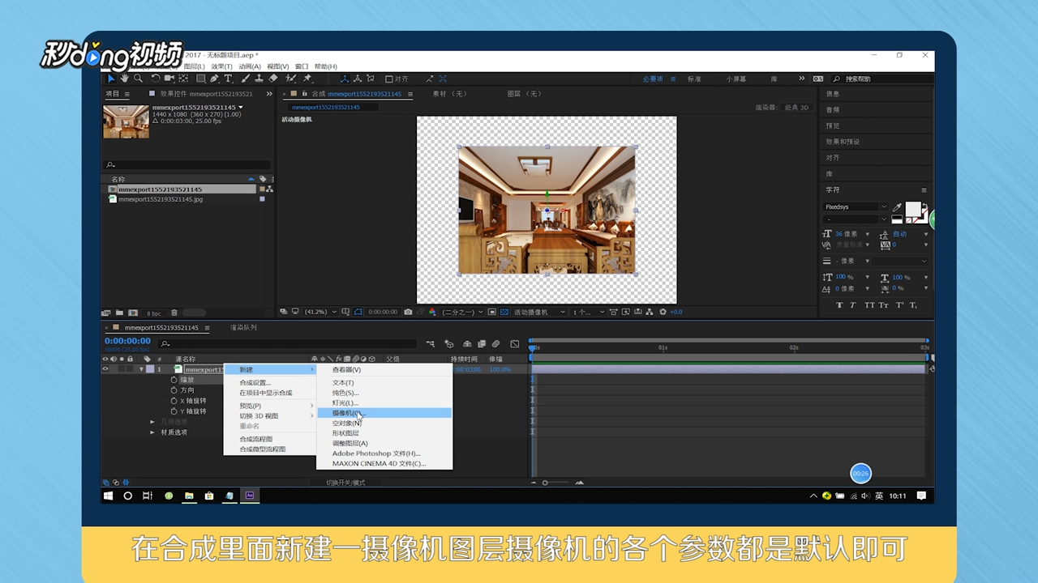1038x583 pixels.
Task: Choose 灯光(L)... from the submenu
Action: coord(384,402)
